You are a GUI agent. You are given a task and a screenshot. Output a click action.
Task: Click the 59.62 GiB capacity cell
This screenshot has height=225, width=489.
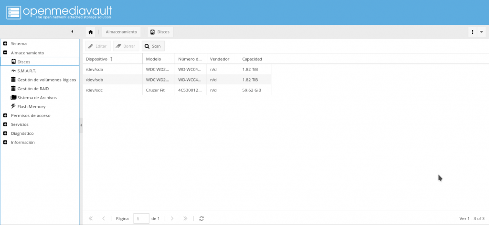255,90
